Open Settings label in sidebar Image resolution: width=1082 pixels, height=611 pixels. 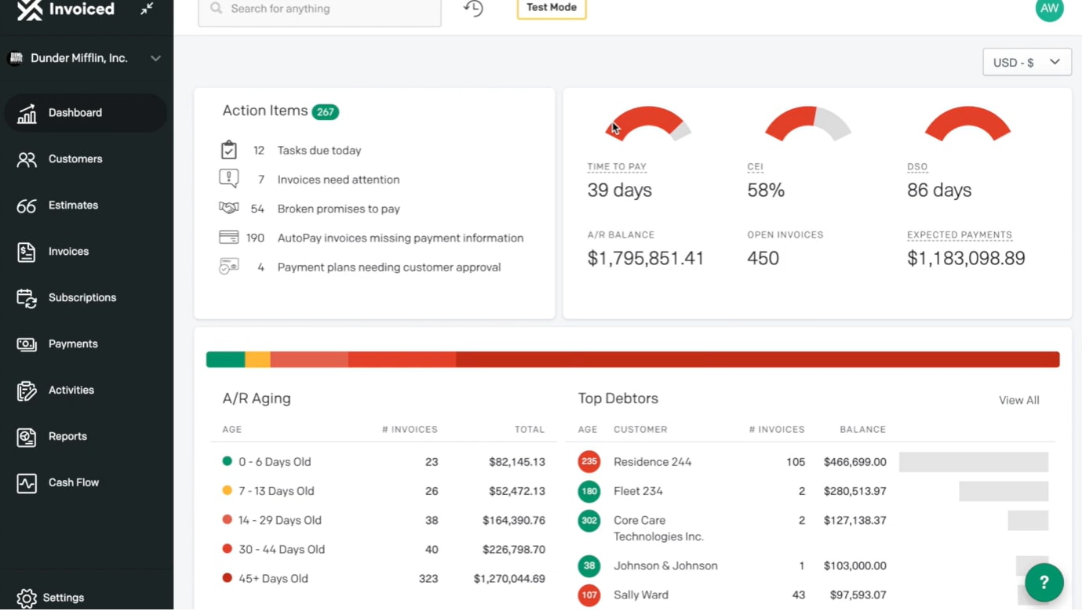tap(64, 598)
